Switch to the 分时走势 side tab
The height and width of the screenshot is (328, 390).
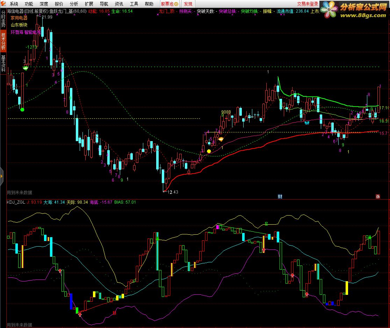click(3, 19)
